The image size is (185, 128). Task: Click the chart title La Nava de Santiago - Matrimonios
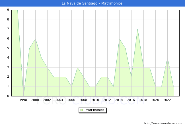point(92,3)
